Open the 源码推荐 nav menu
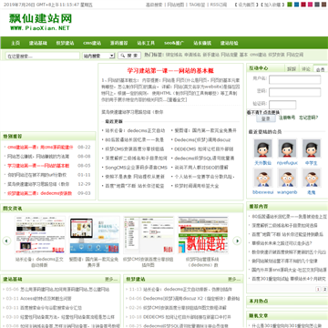Image resolution: width=328 pixels, height=328 pixels. 118,43
